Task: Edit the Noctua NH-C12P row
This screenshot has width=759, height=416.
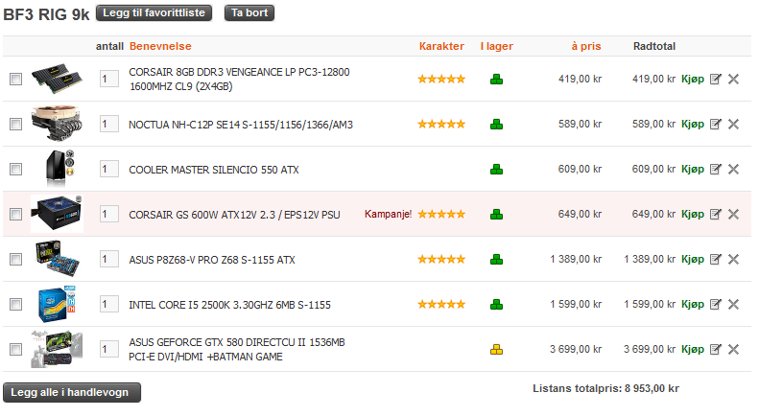Action: click(x=716, y=124)
